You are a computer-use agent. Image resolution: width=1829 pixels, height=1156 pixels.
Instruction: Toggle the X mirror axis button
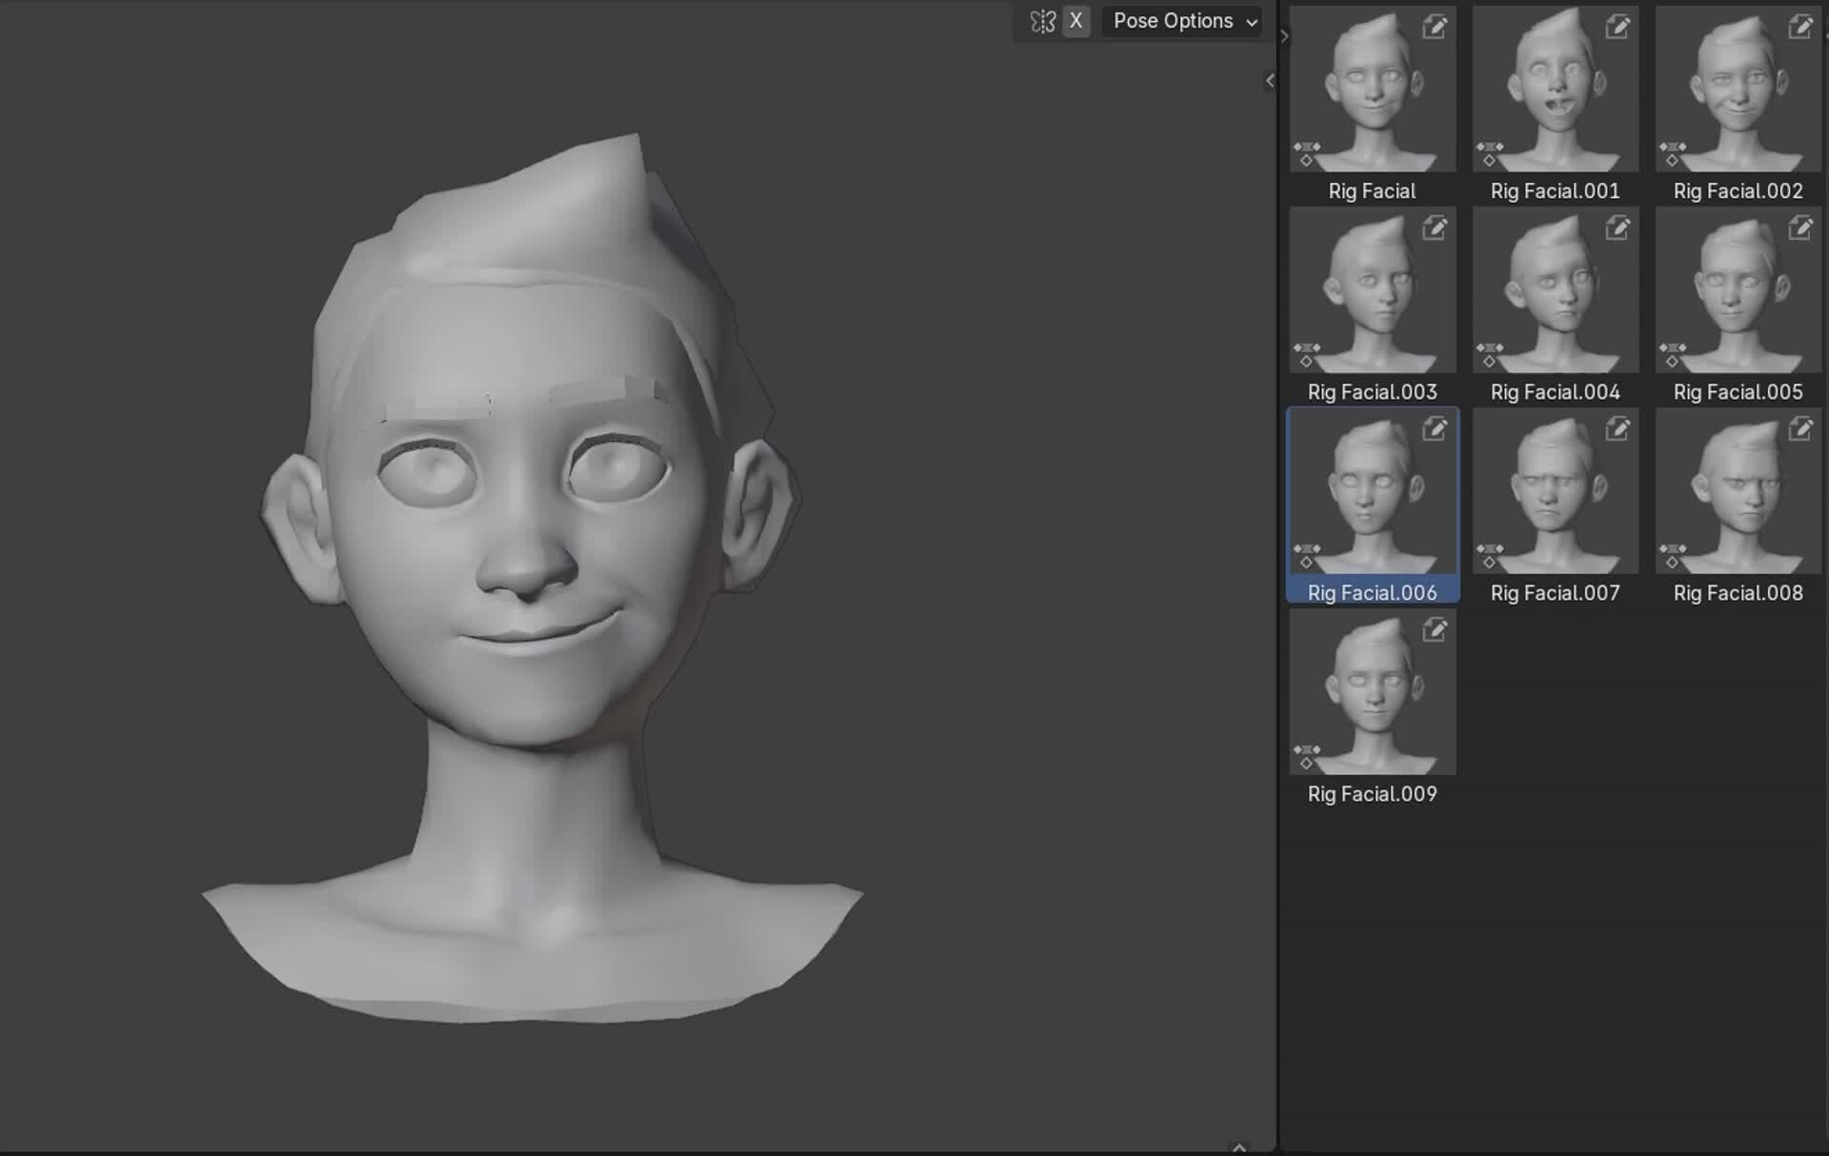coord(1075,21)
